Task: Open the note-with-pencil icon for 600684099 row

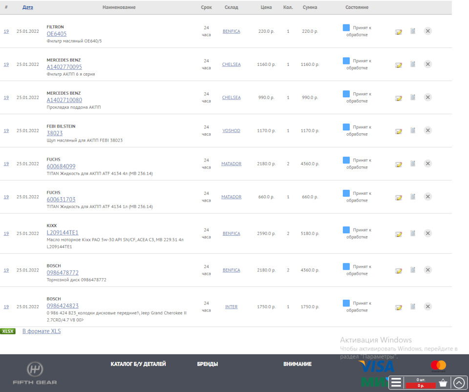Action: [x=399, y=165]
